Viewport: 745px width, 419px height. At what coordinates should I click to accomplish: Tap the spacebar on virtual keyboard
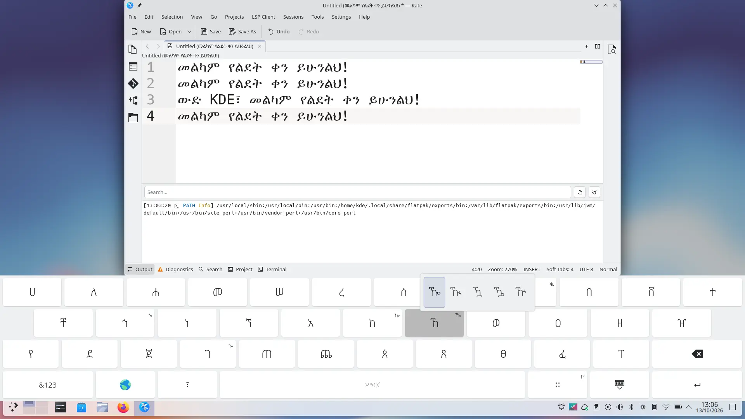click(x=372, y=385)
